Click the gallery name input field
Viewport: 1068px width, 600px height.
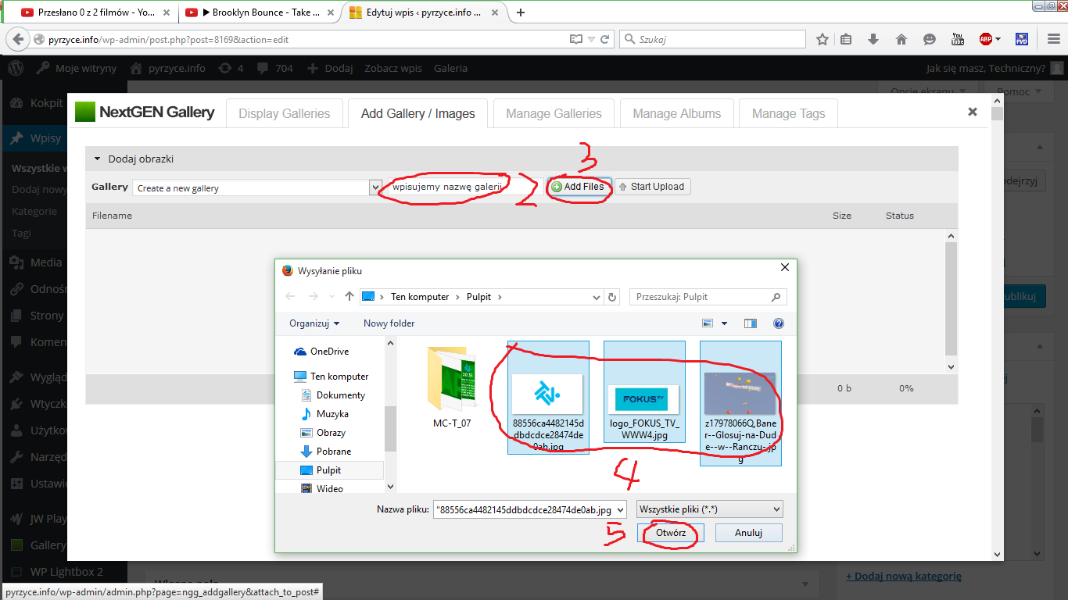coord(461,187)
